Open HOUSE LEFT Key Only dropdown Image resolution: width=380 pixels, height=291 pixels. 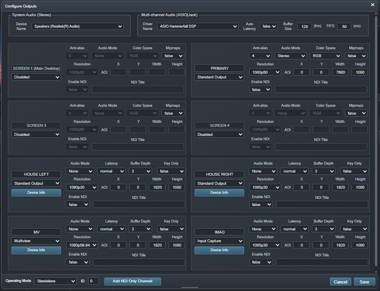coord(171,171)
